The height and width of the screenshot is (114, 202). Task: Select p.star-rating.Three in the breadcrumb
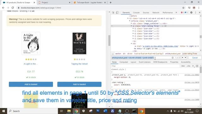click(190, 54)
